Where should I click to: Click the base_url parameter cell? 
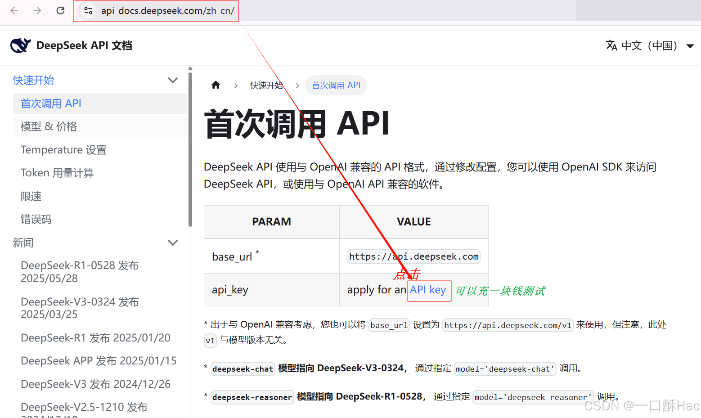pos(272,256)
